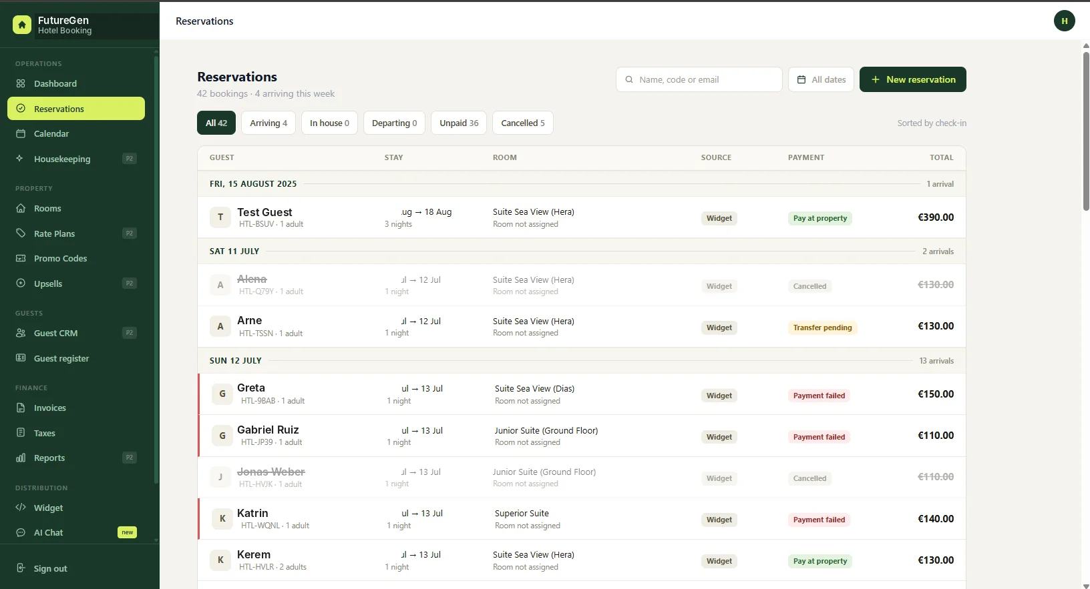Focus the Name, code or email search field
Screen dimensions: 1090x589
point(699,79)
